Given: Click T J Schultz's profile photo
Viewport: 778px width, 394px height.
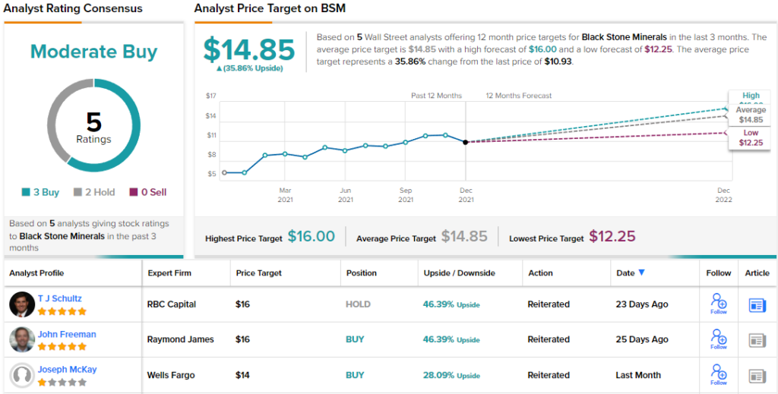Looking at the screenshot, I should click(22, 304).
